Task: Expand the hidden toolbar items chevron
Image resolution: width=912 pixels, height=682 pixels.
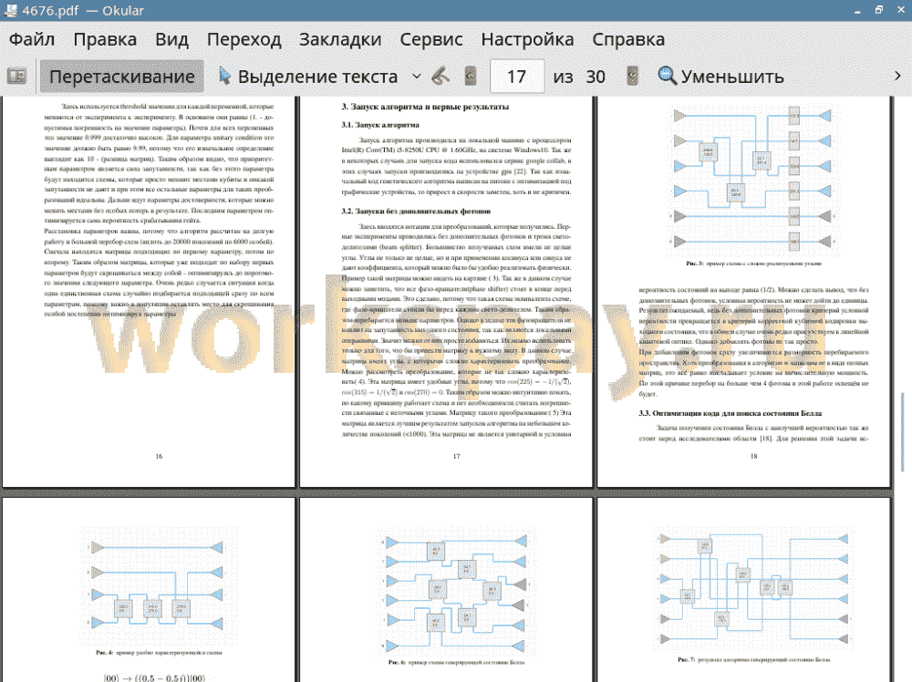Action: (897, 77)
